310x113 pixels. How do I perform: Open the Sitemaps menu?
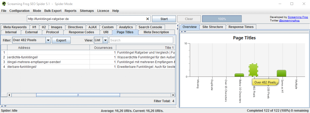87,11
